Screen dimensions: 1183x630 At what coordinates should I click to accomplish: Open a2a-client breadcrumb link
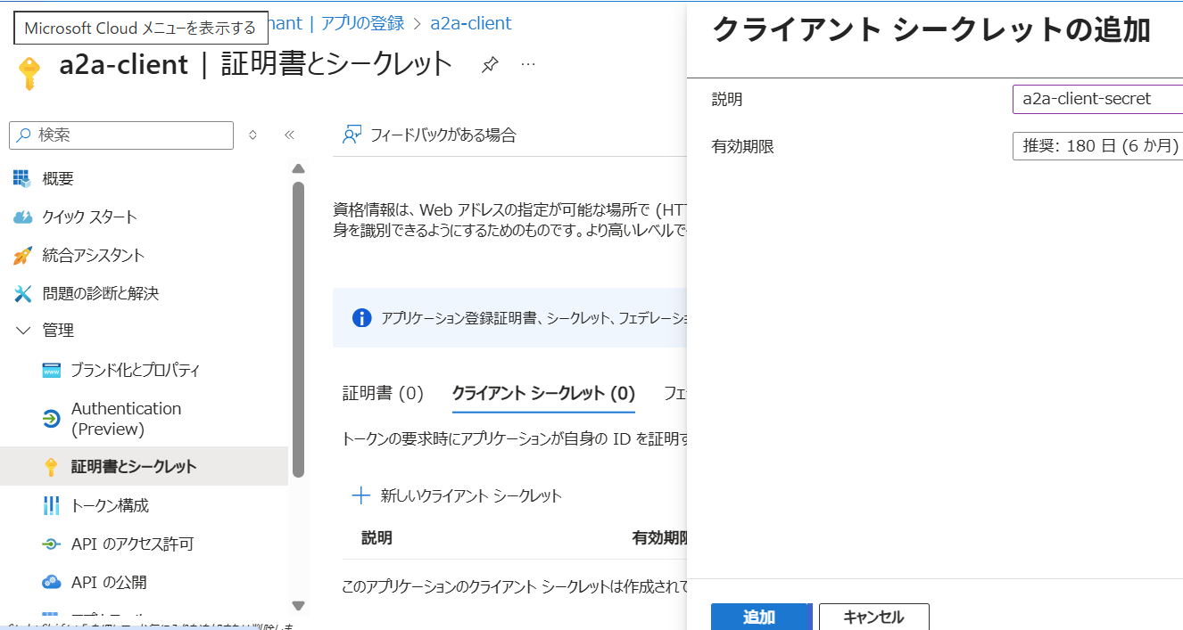(x=471, y=23)
